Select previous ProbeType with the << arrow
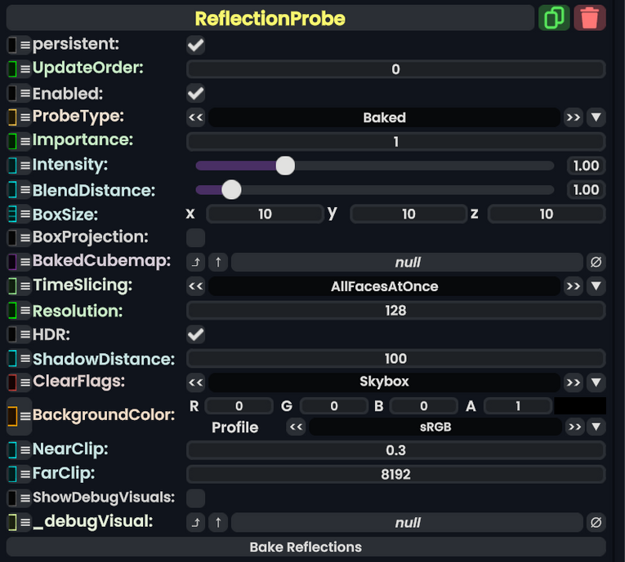The width and height of the screenshot is (625, 562). tap(196, 117)
